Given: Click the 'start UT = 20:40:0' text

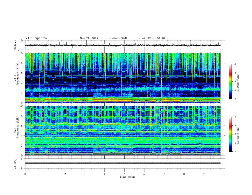Looking at the screenshot, I should [154, 38].
